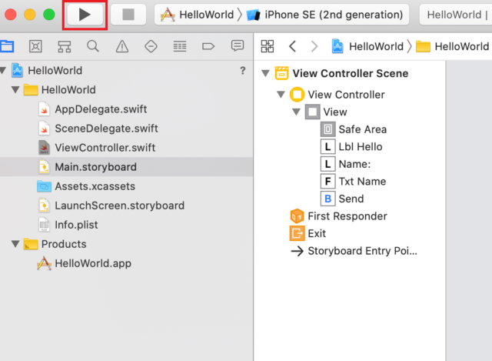Viewport: 492px width, 361px height.
Task: Collapse the View node disclosure triangle
Action: (296, 112)
